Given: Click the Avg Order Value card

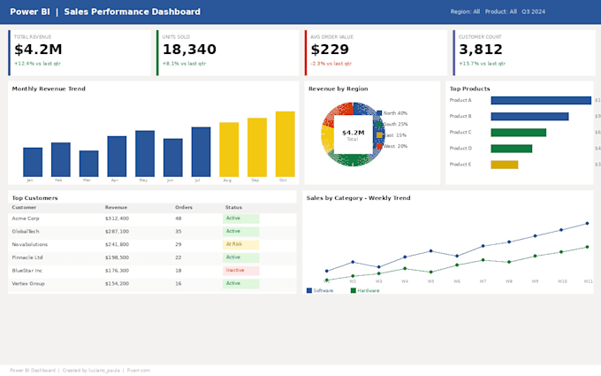Looking at the screenshot, I should click(x=376, y=53).
